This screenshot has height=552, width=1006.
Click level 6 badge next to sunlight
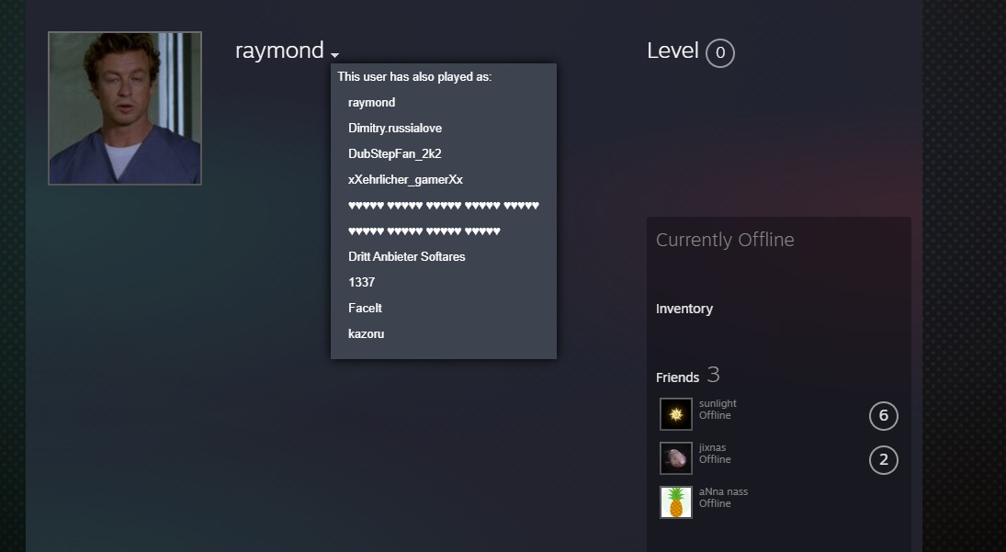884,416
